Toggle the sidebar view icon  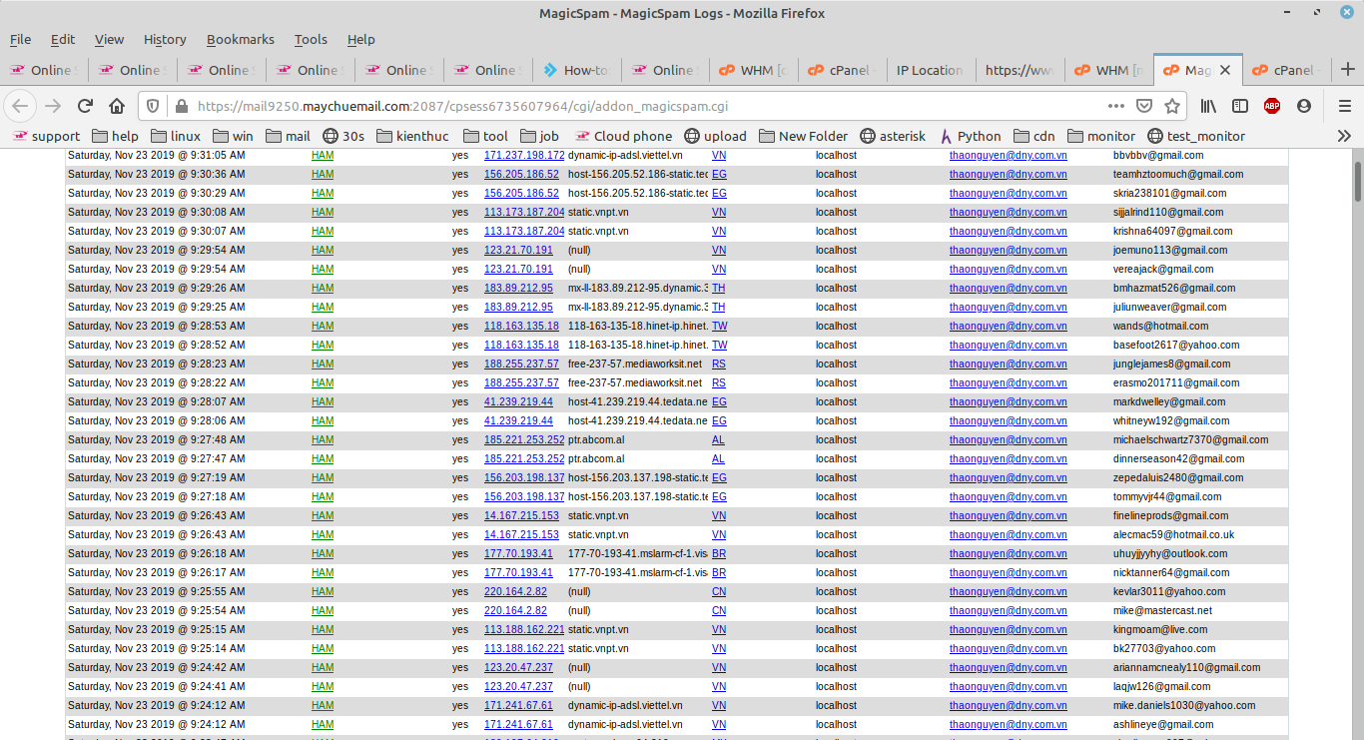[x=1240, y=105]
